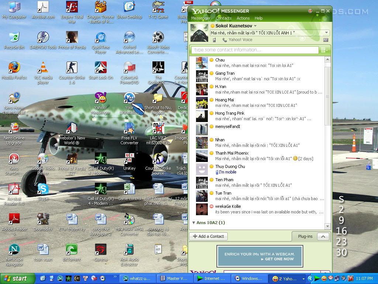Click the contact search input field
The height and width of the screenshot is (284, 378).
tap(255, 50)
